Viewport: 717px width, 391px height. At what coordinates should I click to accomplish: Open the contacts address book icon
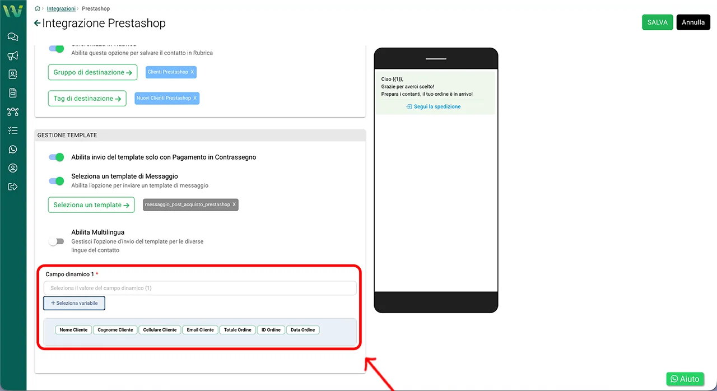[x=13, y=74]
